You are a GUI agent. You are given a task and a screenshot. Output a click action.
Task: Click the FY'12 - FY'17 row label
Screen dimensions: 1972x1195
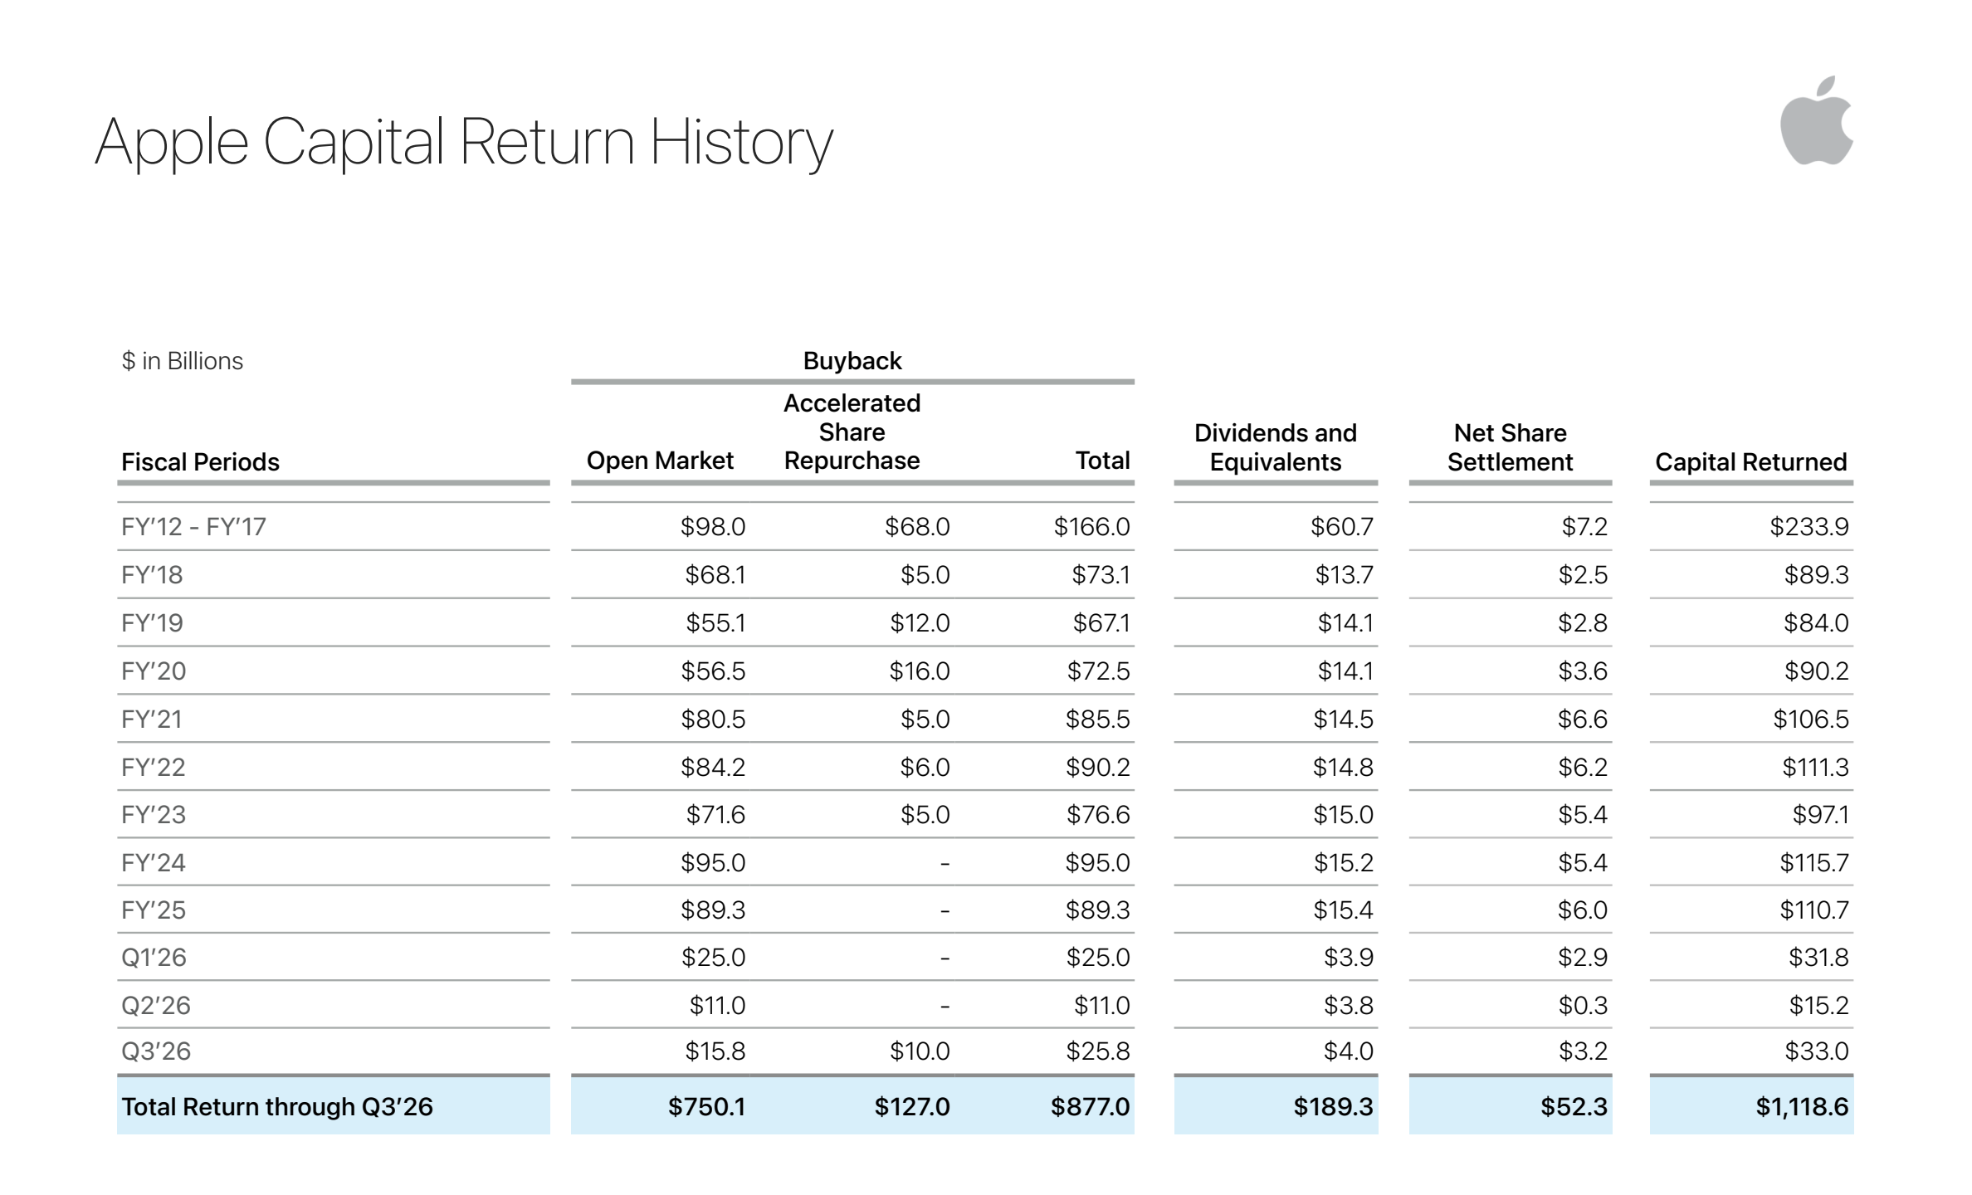coord(194,527)
